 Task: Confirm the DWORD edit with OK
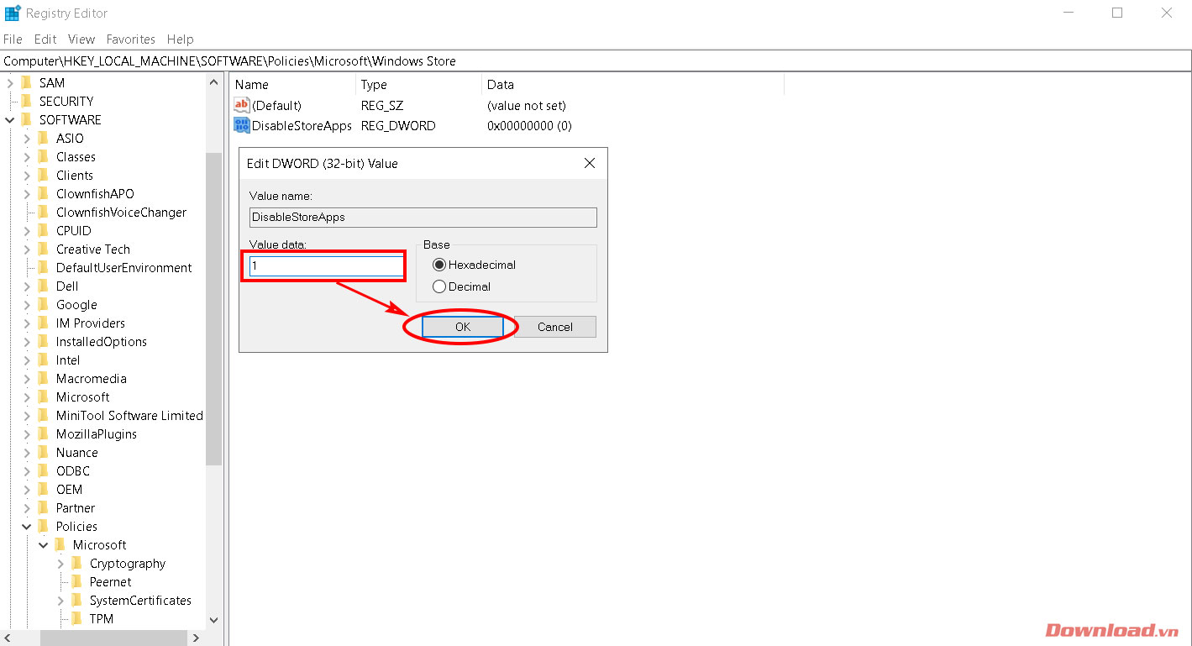coord(463,327)
